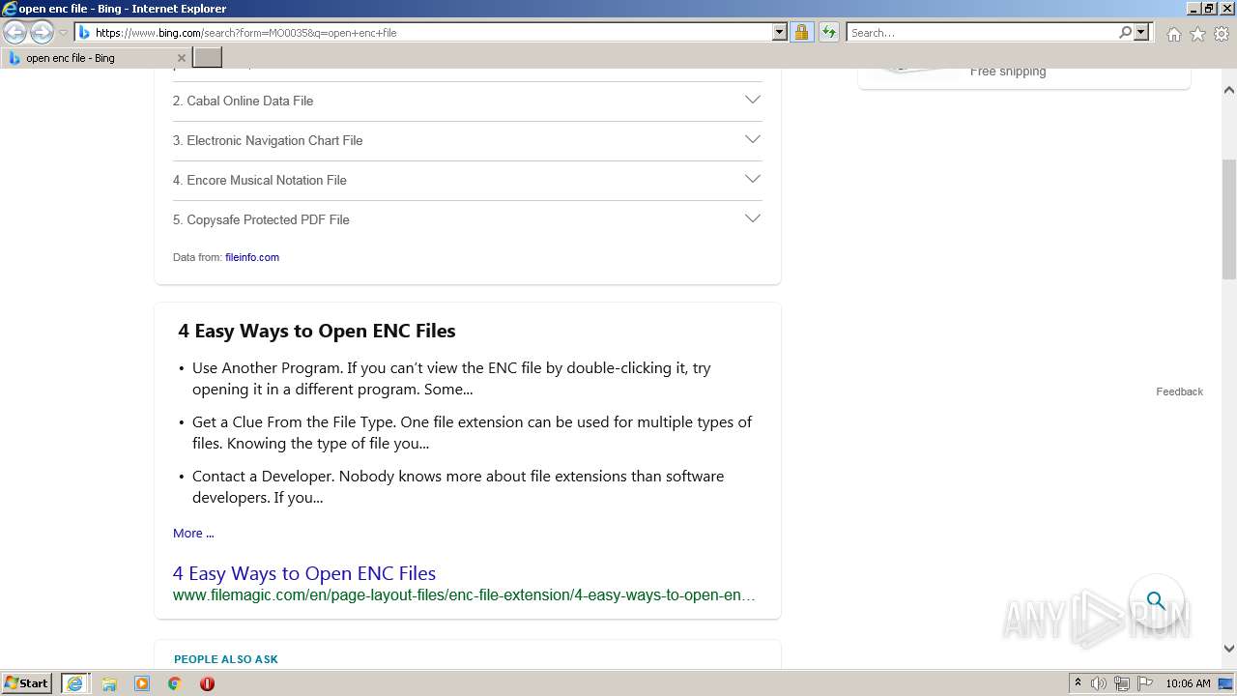Open Internet Explorer from the taskbar
Image resolution: width=1237 pixels, height=696 pixels.
74,683
